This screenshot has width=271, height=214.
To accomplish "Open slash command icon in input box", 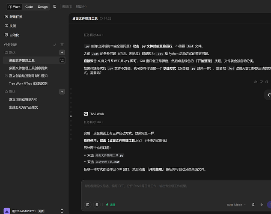I will pos(88,205).
